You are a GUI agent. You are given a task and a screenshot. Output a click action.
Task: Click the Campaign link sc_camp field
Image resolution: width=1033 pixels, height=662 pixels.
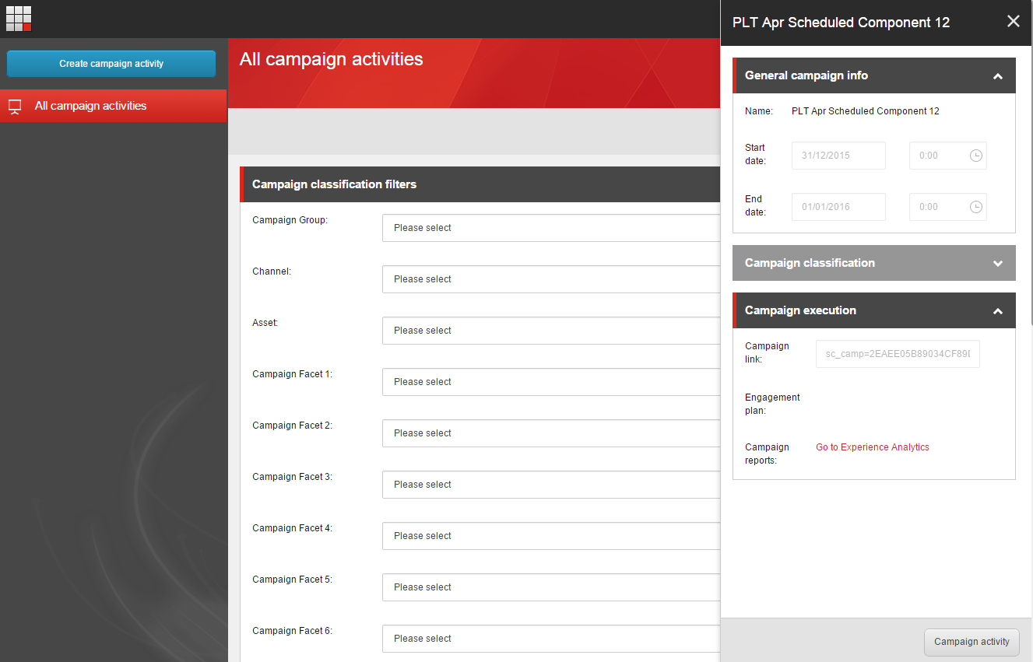pos(898,354)
